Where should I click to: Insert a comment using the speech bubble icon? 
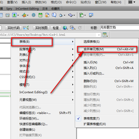[54, 15]
